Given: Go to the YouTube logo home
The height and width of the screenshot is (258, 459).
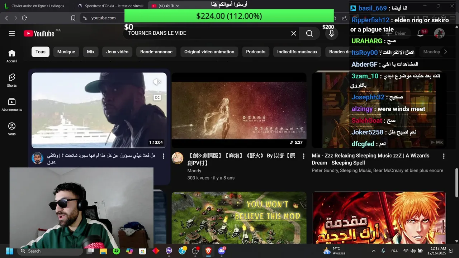Looking at the screenshot, I should (39, 33).
